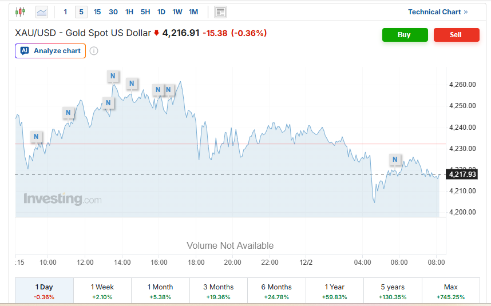The height and width of the screenshot is (306, 491).
Task: Select the area chart type icon
Action: pos(42,12)
